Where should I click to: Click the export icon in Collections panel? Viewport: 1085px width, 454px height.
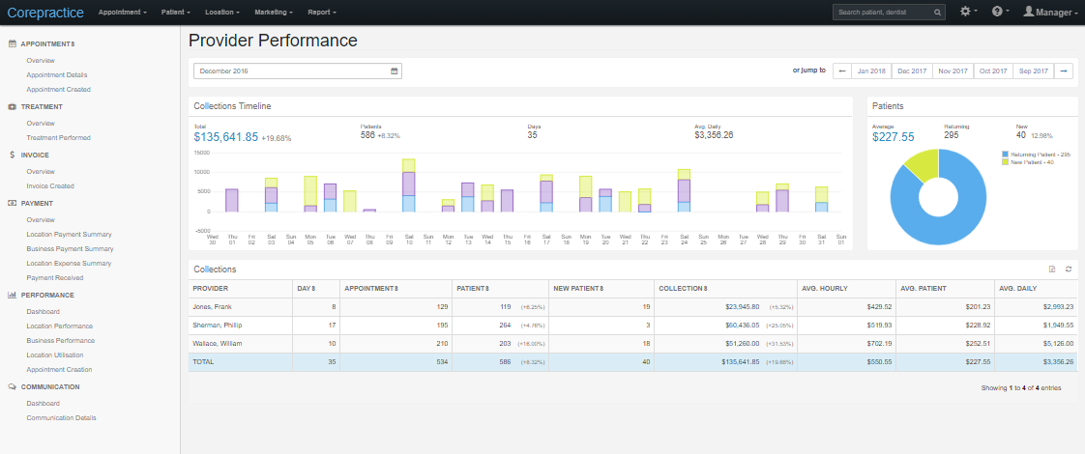(x=1052, y=270)
